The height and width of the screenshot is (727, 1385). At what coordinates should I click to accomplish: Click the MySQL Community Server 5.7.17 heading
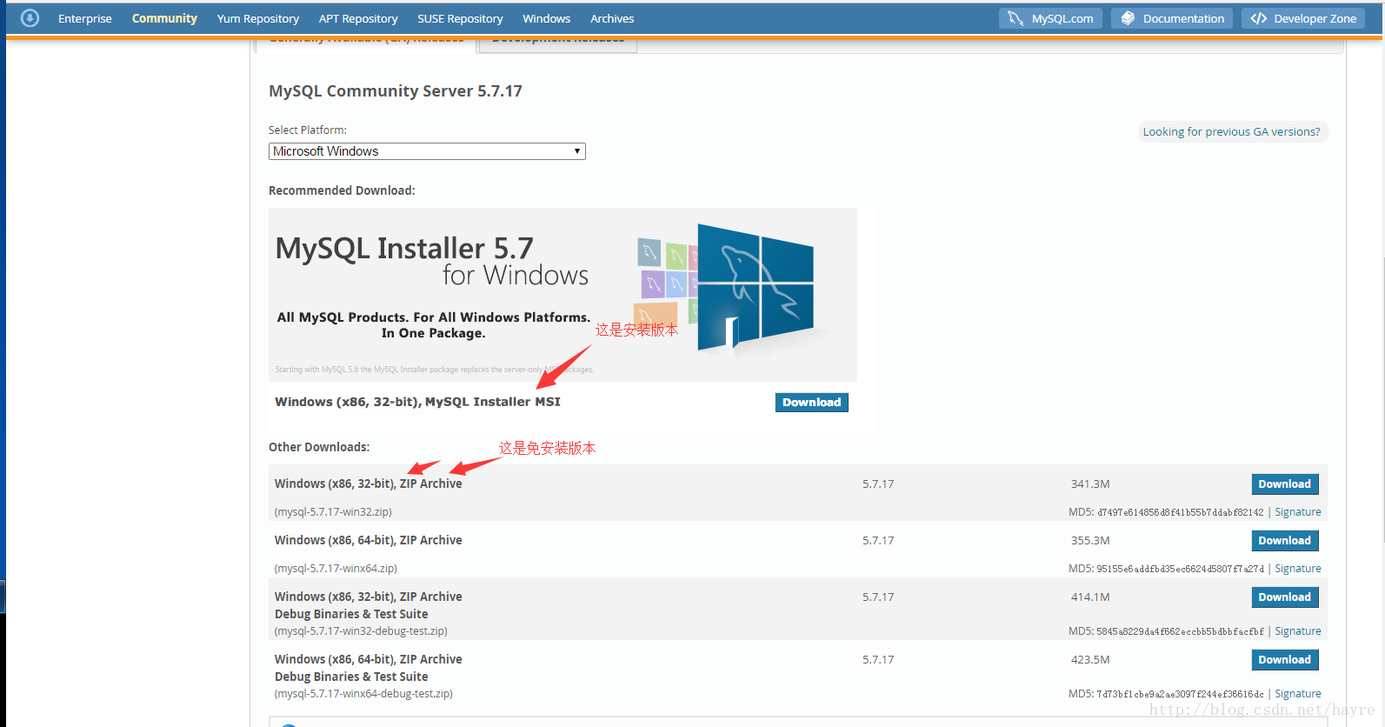pyautogui.click(x=396, y=91)
